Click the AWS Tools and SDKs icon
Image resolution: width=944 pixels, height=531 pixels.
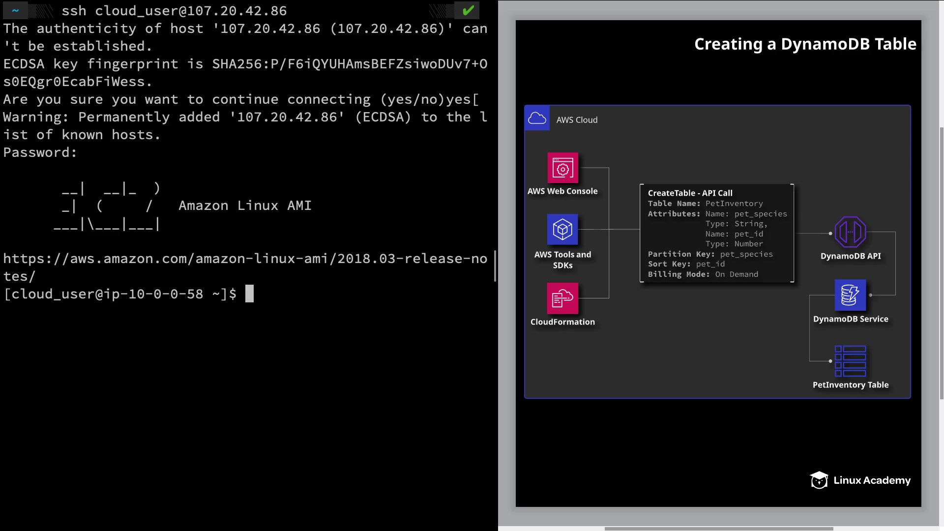[x=562, y=229]
